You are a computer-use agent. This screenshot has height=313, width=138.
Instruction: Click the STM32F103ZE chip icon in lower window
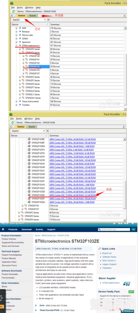[x=29, y=195]
